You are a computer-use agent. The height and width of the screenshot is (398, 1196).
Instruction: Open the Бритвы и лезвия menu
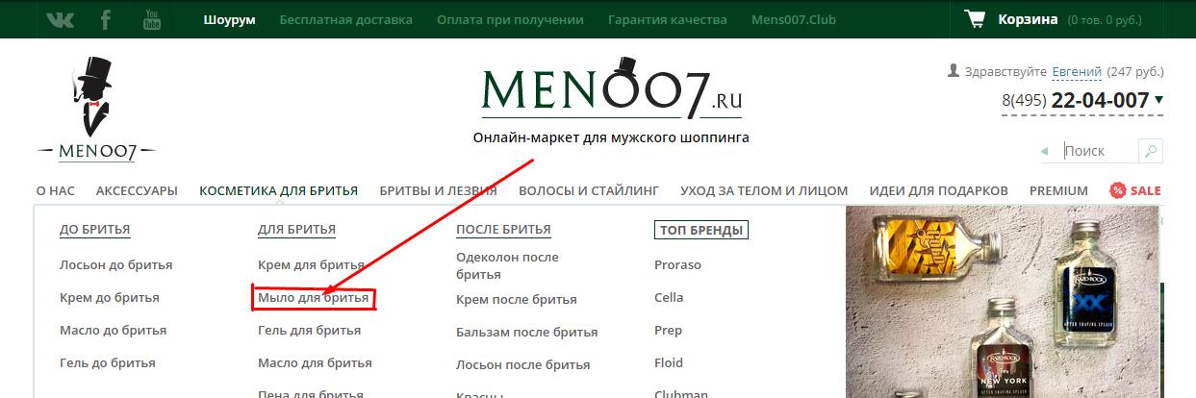(438, 190)
